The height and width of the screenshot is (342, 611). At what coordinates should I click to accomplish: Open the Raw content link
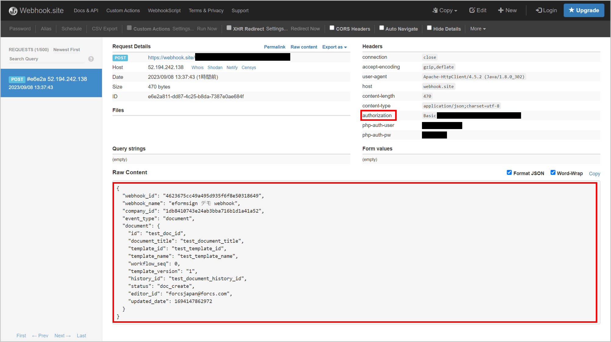(304, 47)
